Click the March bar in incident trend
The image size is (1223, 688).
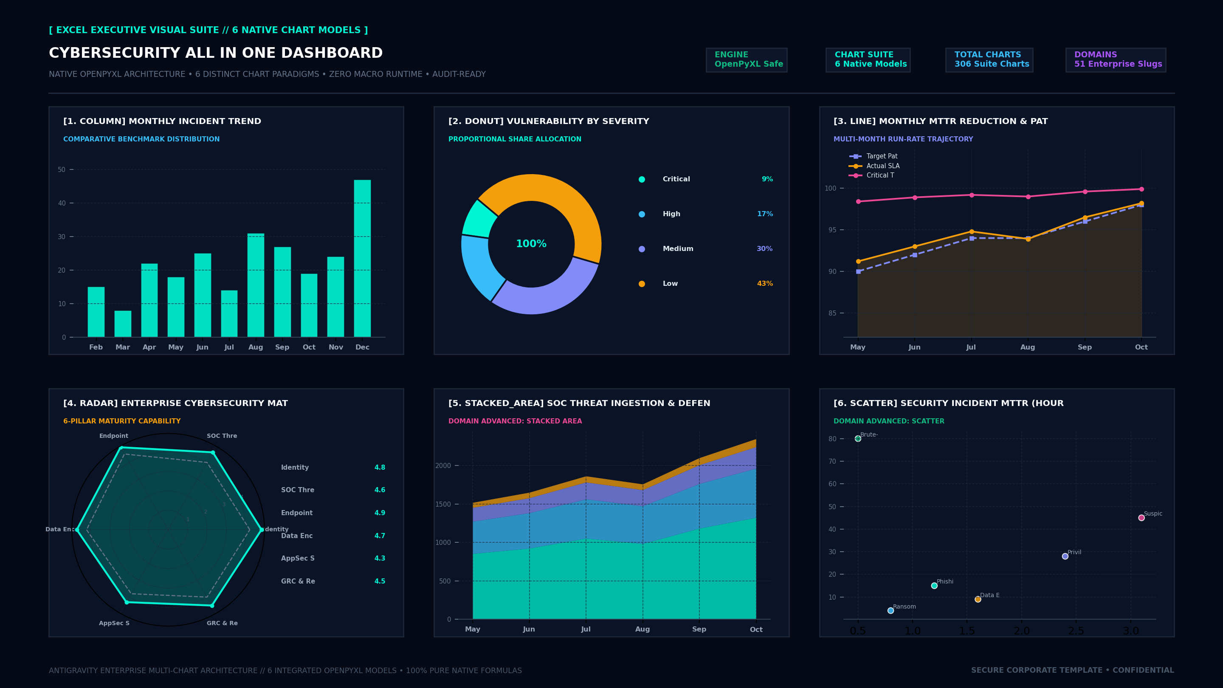122,324
